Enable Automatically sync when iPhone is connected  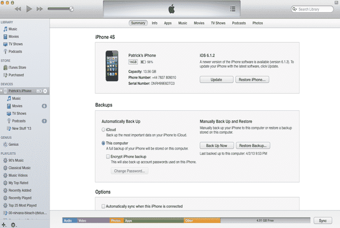pyautogui.click(x=104, y=206)
